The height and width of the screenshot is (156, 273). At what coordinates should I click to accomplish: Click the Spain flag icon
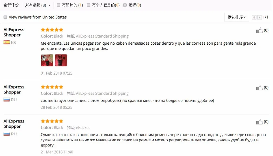(x=7, y=42)
